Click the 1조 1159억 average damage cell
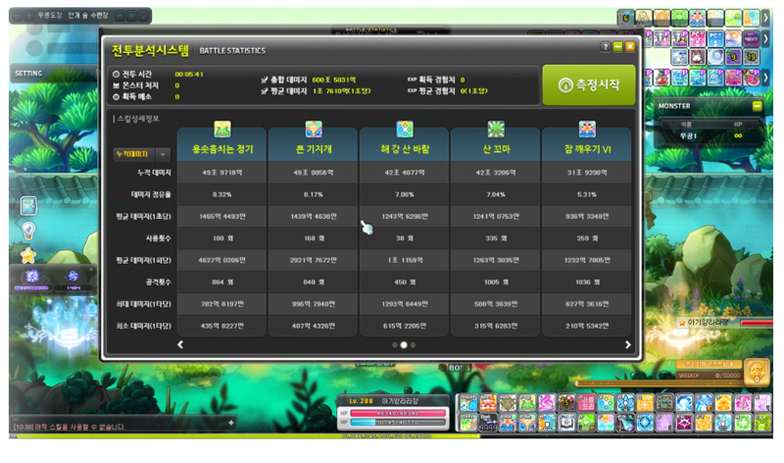Screen dimensions: 784x463 (x=405, y=260)
